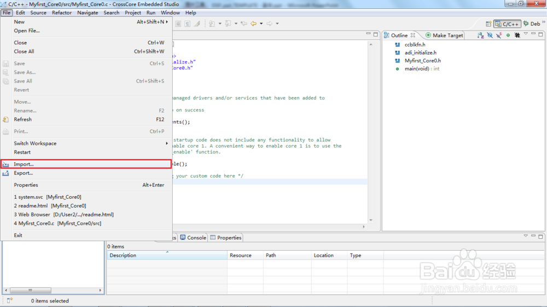
Task: Open the Outline view menu triangle
Action: (x=526, y=34)
